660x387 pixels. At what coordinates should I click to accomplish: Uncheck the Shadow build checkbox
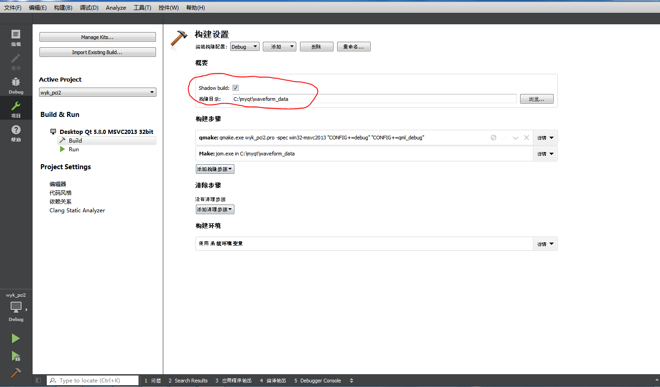coord(235,88)
